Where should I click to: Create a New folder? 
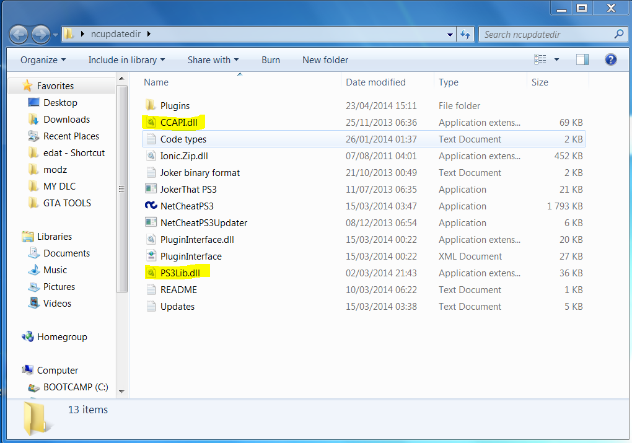tap(325, 60)
